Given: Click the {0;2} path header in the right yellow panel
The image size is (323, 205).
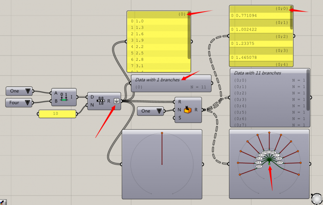Looking at the screenshot, I should pyautogui.click(x=282, y=37).
